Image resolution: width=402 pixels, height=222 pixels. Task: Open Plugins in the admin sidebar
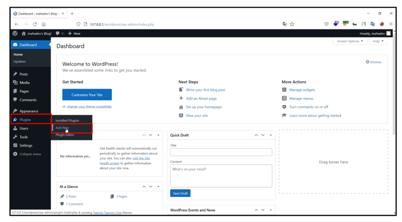click(25, 120)
